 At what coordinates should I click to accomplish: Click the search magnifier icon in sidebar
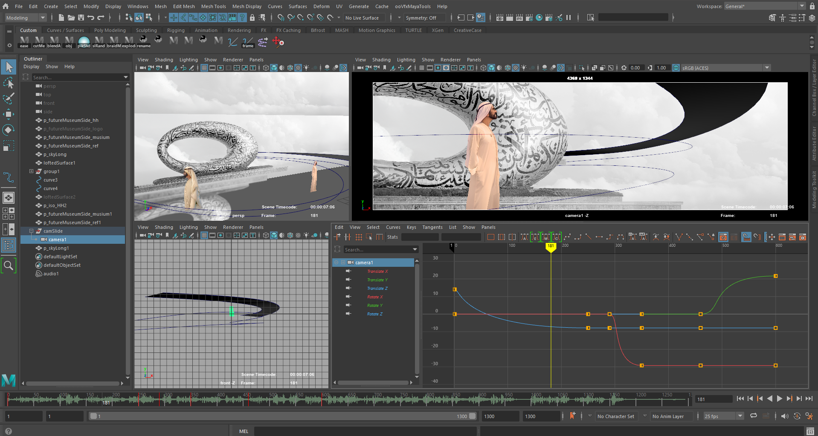[9, 266]
